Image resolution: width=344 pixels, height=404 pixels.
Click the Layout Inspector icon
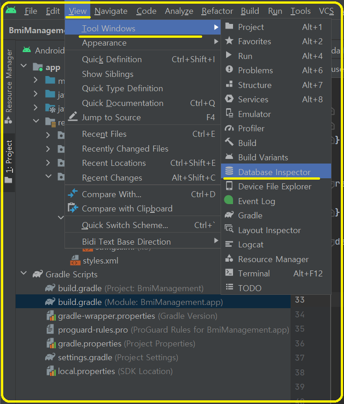click(229, 230)
